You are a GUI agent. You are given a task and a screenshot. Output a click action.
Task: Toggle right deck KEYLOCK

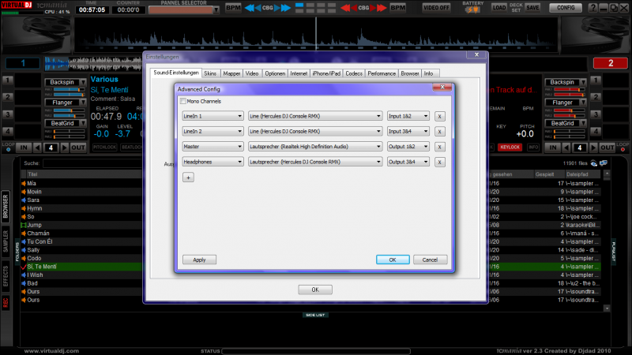click(x=510, y=148)
